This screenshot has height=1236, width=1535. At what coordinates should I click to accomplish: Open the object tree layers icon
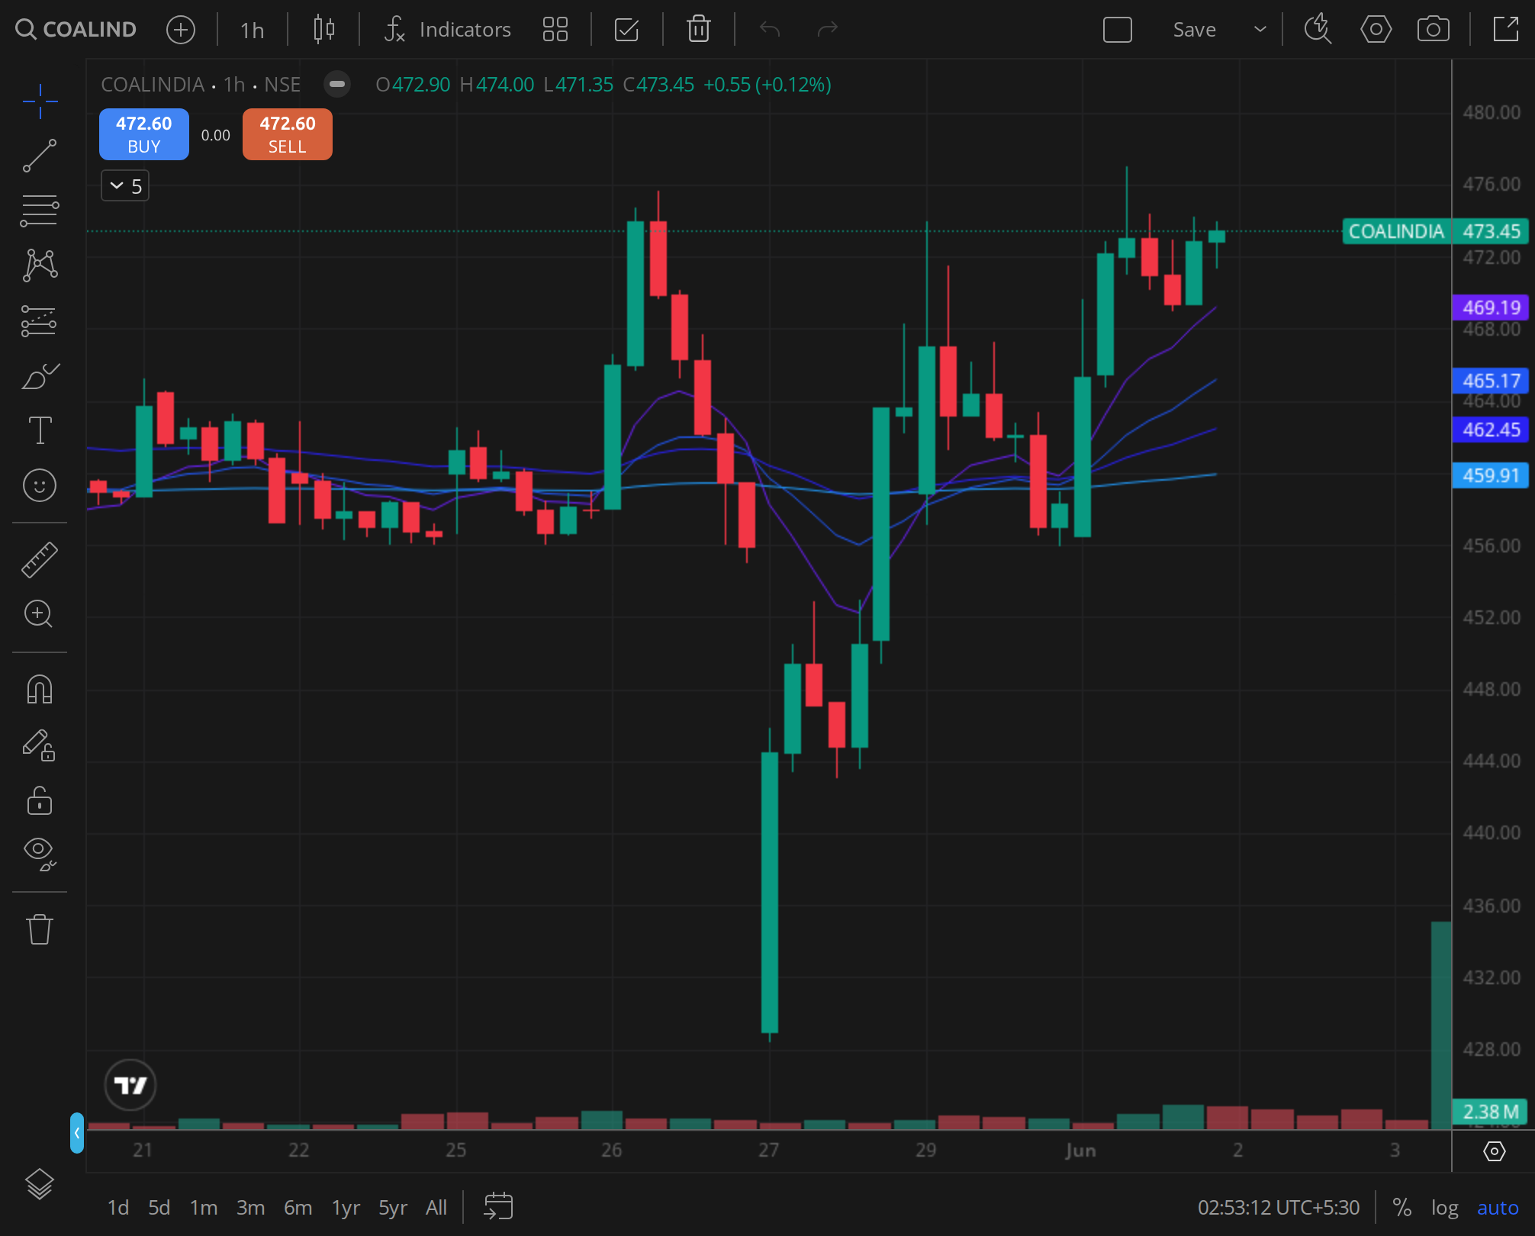coord(40,1183)
